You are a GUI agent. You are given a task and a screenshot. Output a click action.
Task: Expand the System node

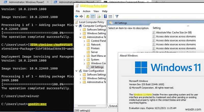click(x=84, y=60)
